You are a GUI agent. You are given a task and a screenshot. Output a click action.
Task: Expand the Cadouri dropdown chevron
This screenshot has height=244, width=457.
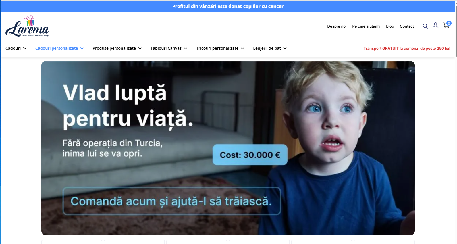25,48
